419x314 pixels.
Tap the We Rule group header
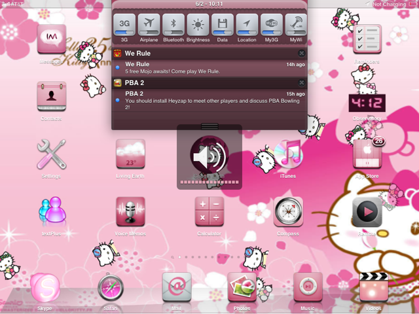tap(209, 54)
